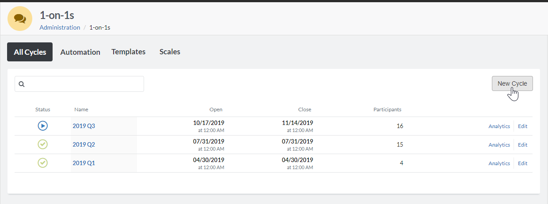
Task: Click the in-progress play status icon for 2019 Q3
Action: tap(42, 126)
